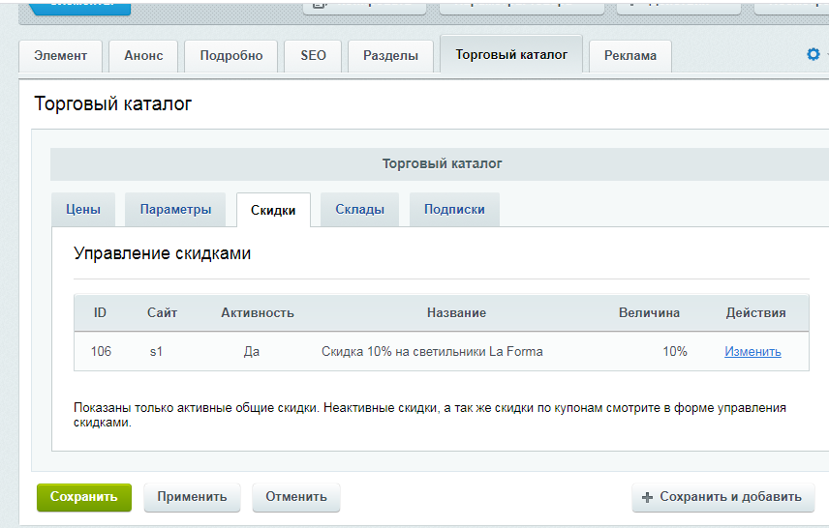Click the Сохранить и добавить button
Screen dimensions: 829x528
722,497
